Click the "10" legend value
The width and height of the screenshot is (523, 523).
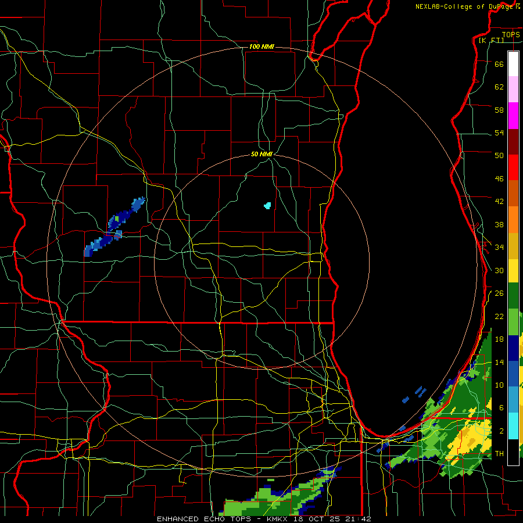pos(499,385)
